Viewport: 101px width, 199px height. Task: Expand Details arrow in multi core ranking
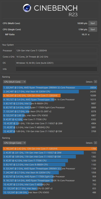click(x=95, y=82)
